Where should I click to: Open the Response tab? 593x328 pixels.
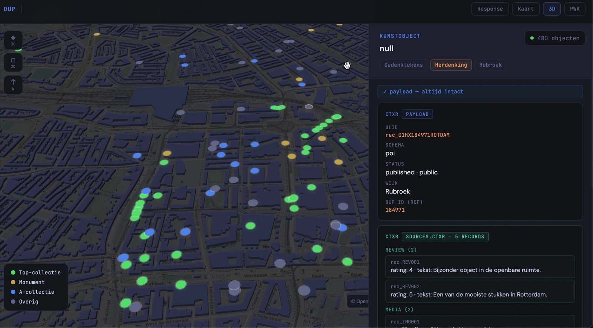point(490,9)
